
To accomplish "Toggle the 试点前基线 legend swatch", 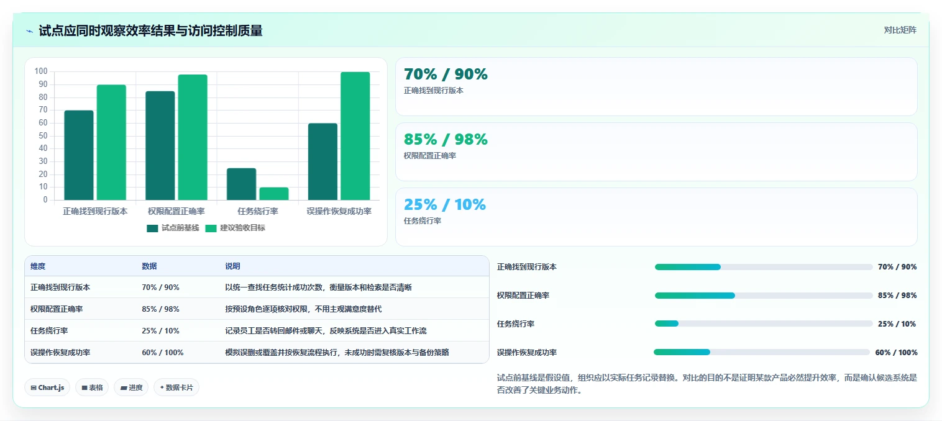I will click(x=153, y=228).
